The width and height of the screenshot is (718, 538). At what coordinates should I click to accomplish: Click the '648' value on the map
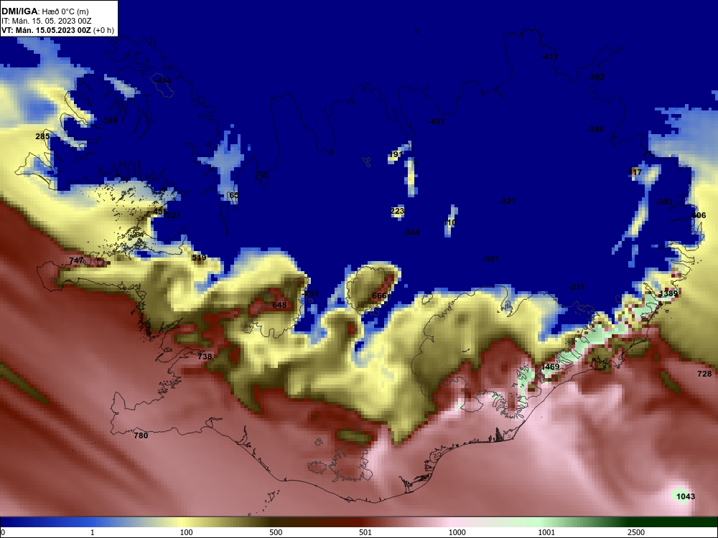click(x=279, y=305)
